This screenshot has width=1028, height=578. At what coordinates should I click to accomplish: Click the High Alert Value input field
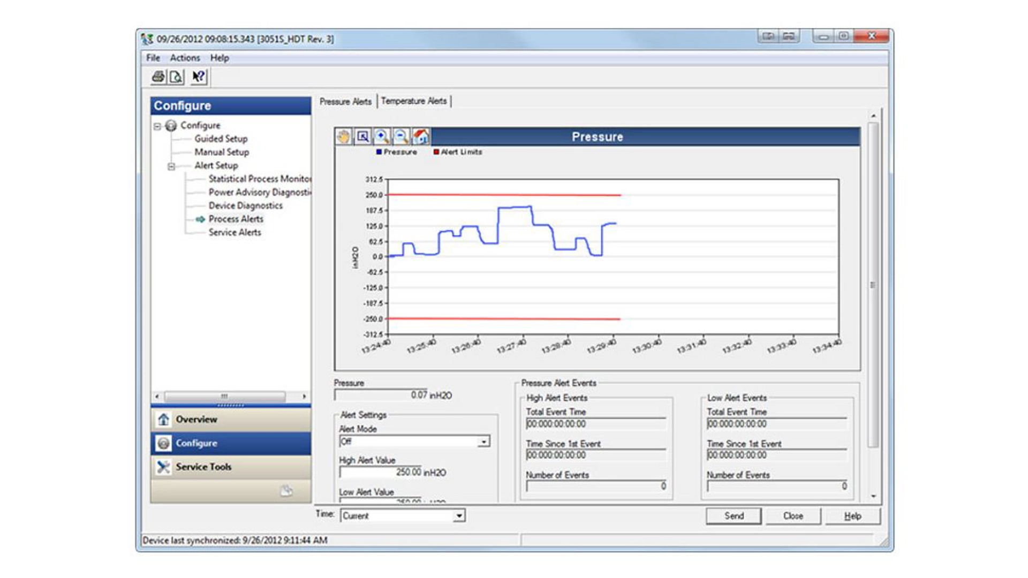380,473
